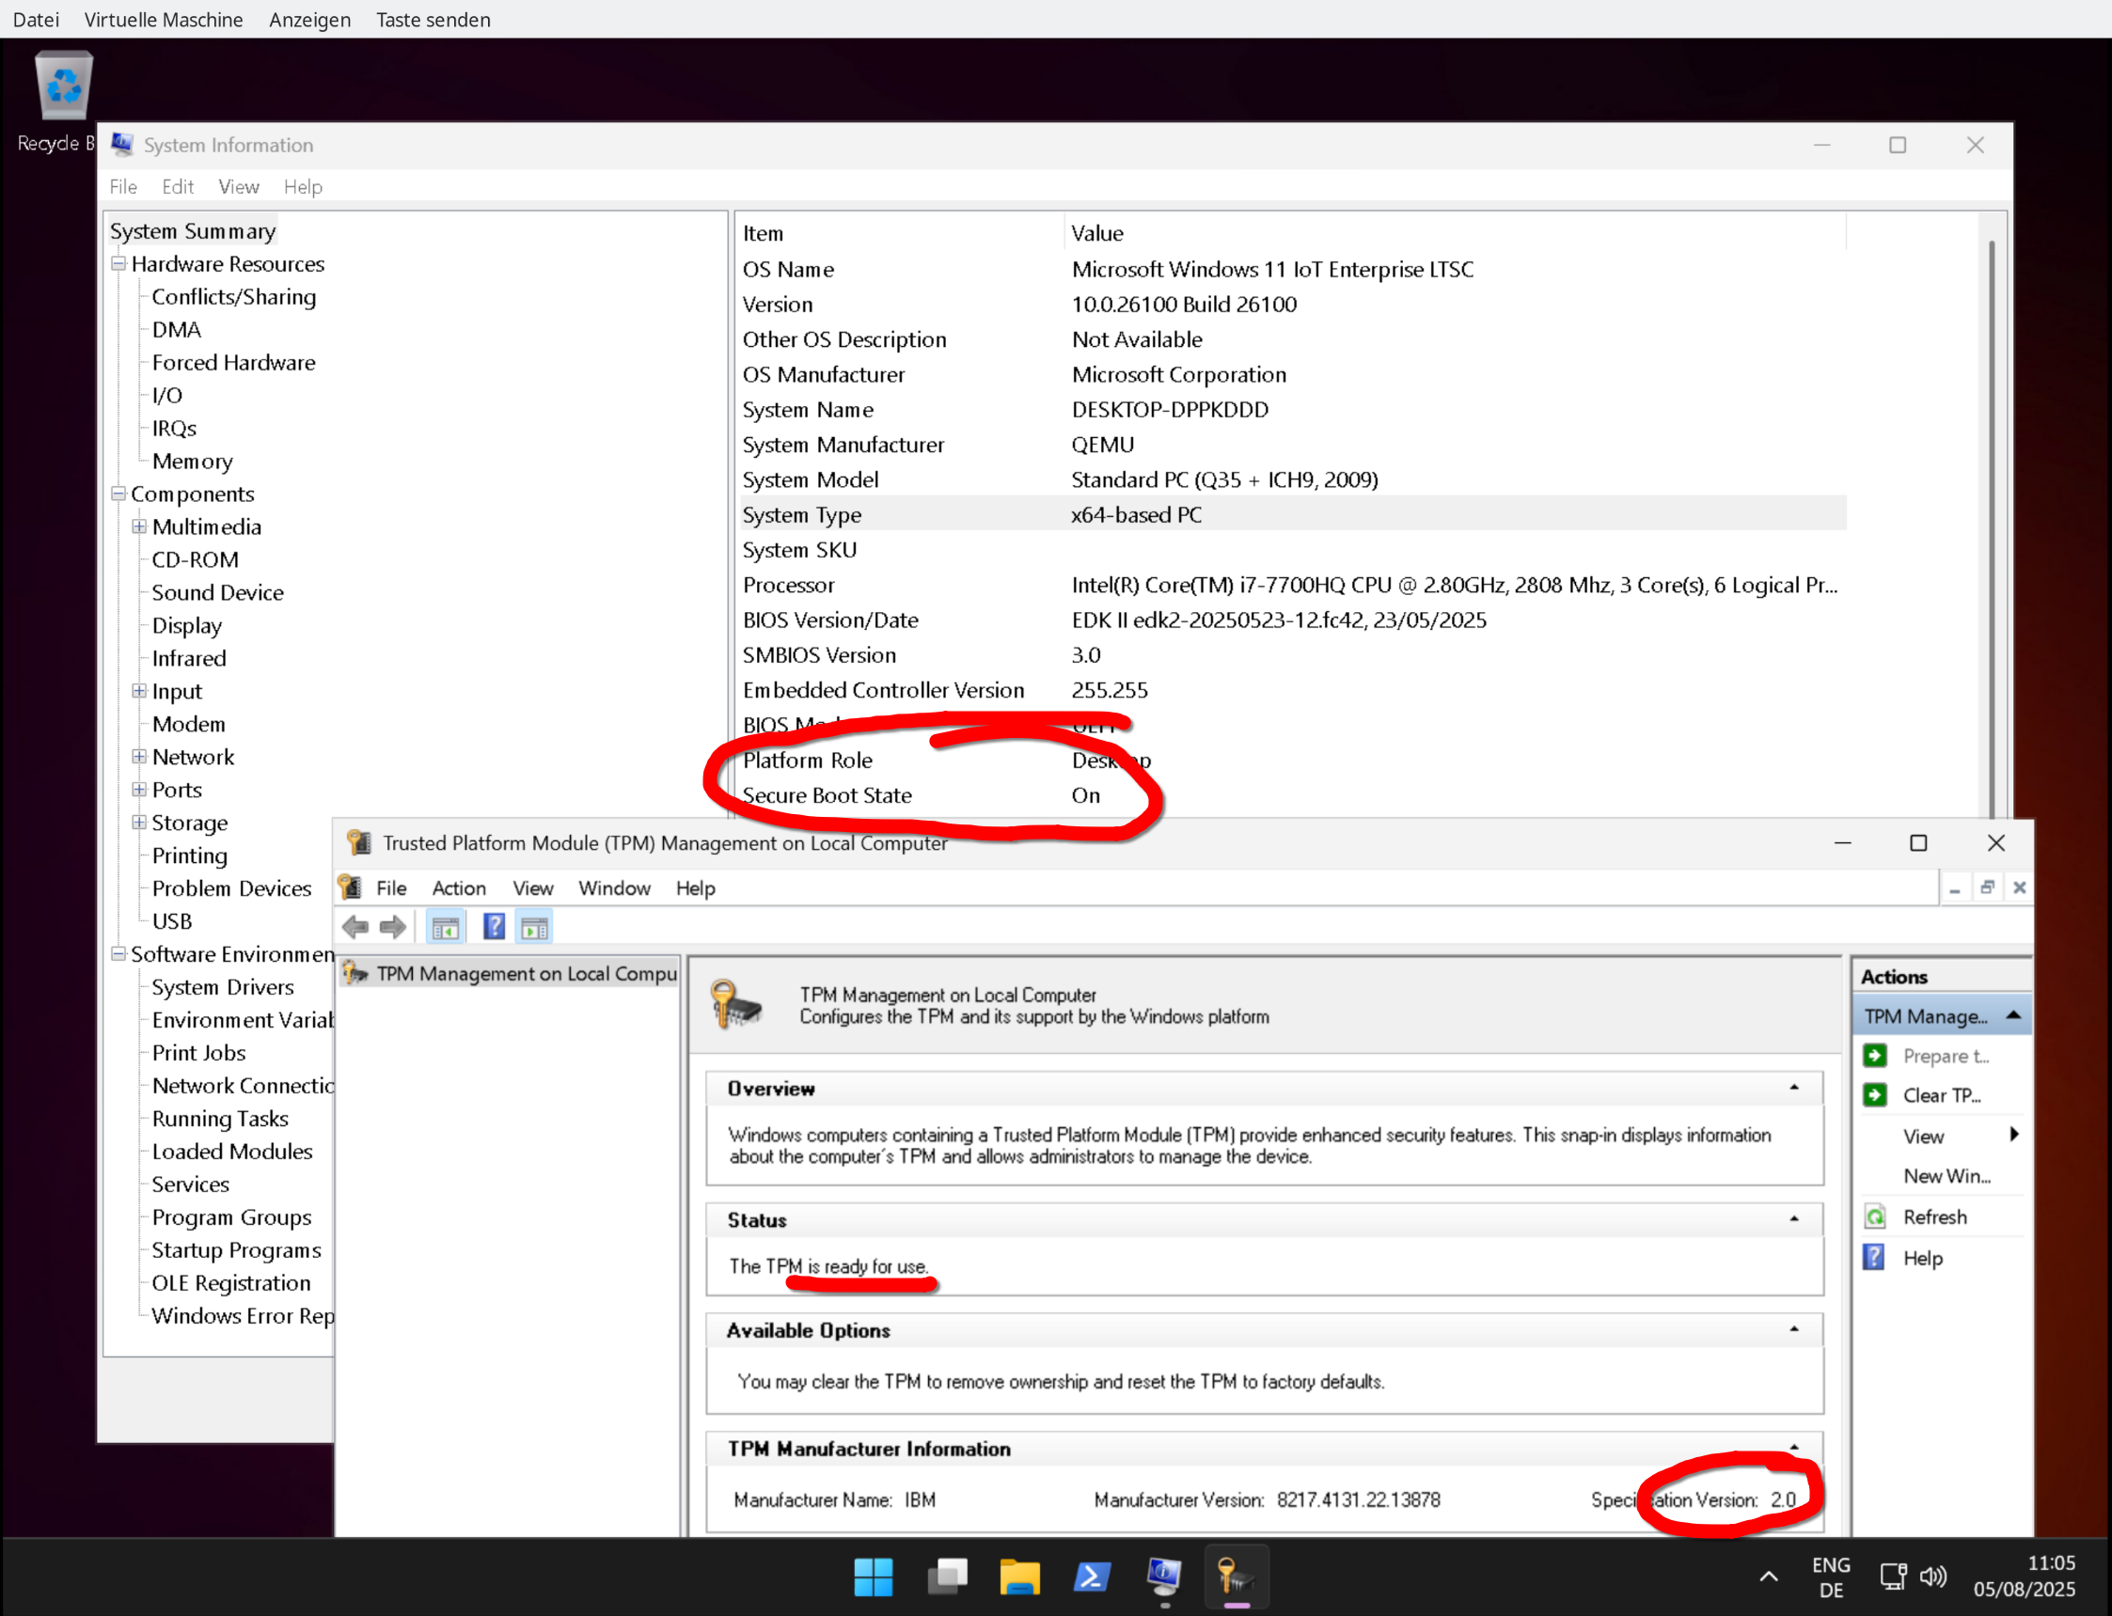The height and width of the screenshot is (1616, 2112).
Task: Click the Help icon in Actions pane
Action: tap(1874, 1257)
